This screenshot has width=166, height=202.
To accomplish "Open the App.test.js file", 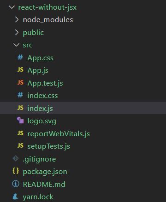I will [45, 83].
